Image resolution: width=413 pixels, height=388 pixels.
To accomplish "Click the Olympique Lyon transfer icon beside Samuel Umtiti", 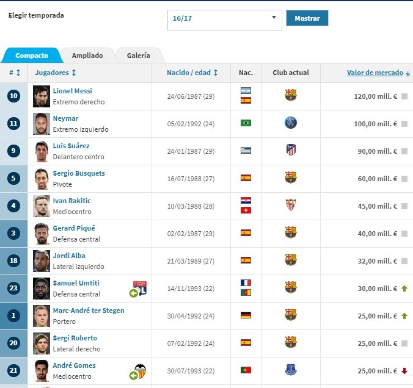I will point(138,289).
